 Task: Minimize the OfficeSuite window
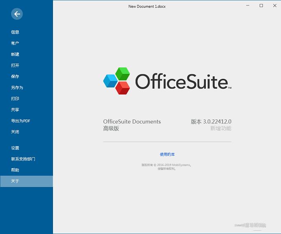coord(248,6)
